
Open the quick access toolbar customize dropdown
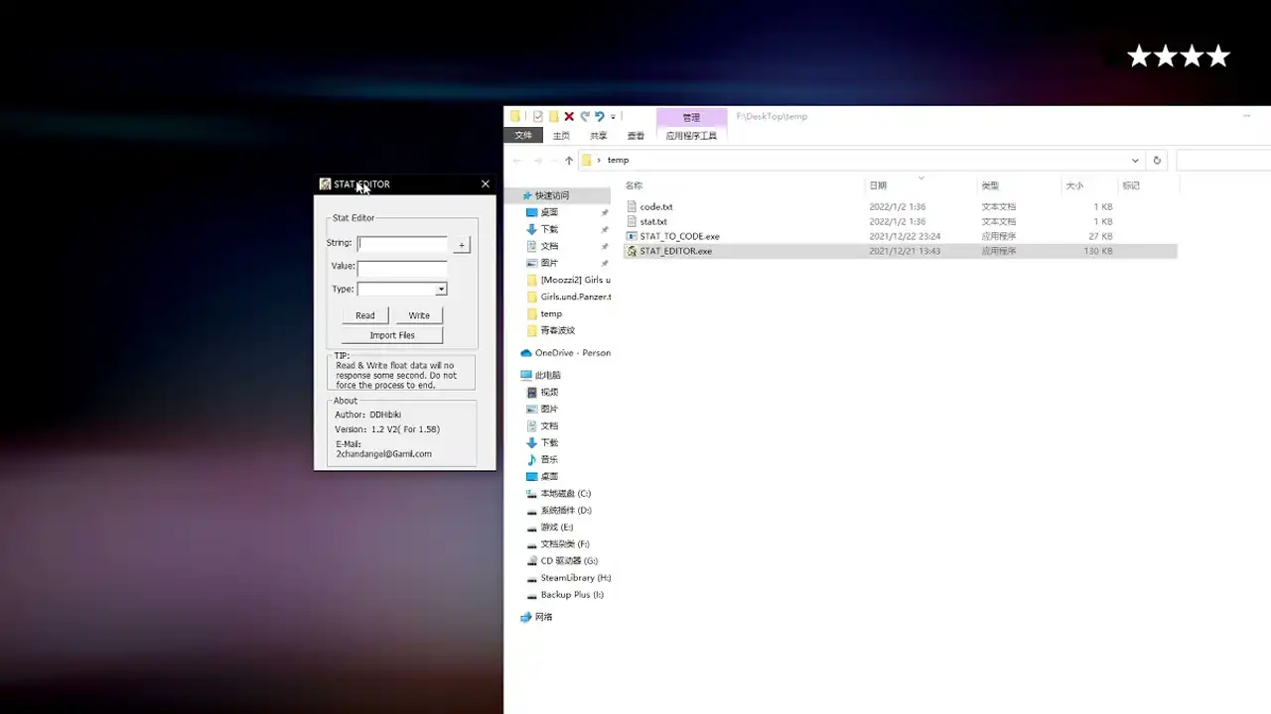614,116
